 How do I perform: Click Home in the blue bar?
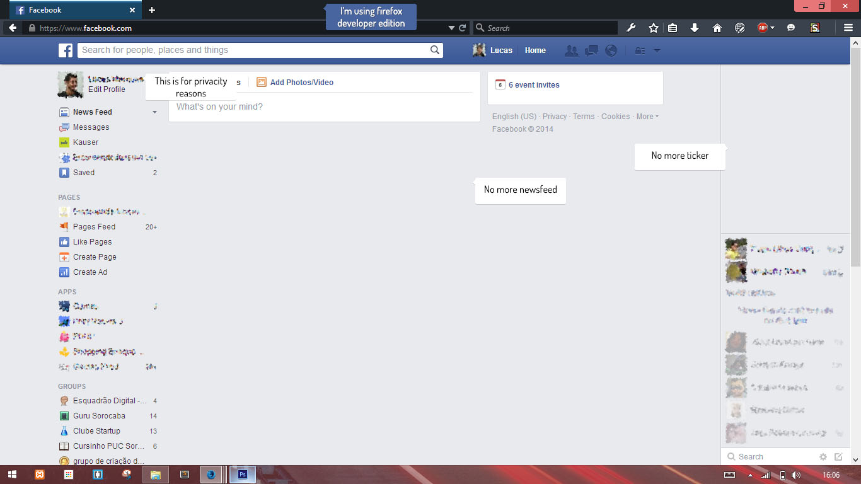(535, 50)
